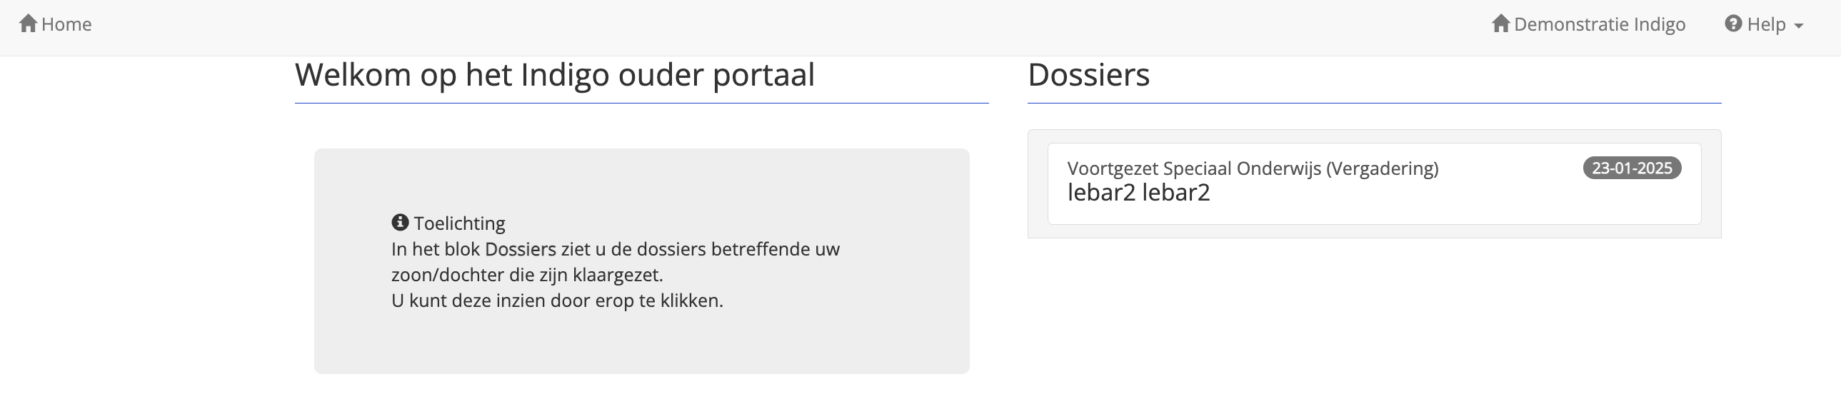This screenshot has width=1841, height=404.
Task: Click the question mark Help icon
Action: tap(1733, 24)
